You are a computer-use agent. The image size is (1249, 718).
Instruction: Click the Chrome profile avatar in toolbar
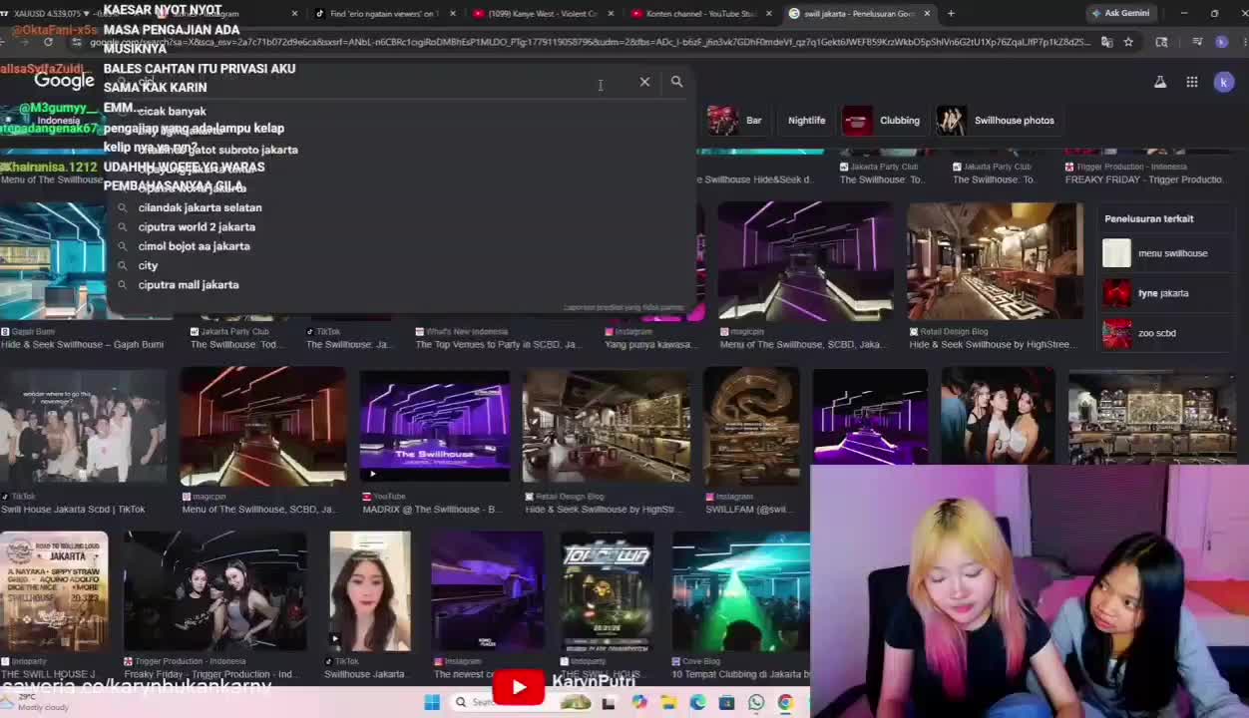pyautogui.click(x=1222, y=42)
